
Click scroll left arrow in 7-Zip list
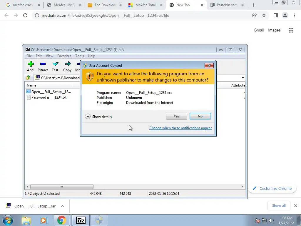[x=27, y=187]
